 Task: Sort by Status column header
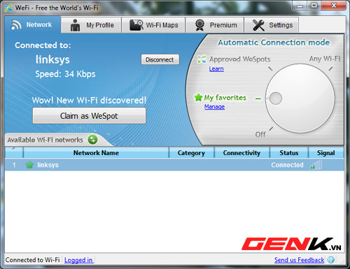coord(289,153)
